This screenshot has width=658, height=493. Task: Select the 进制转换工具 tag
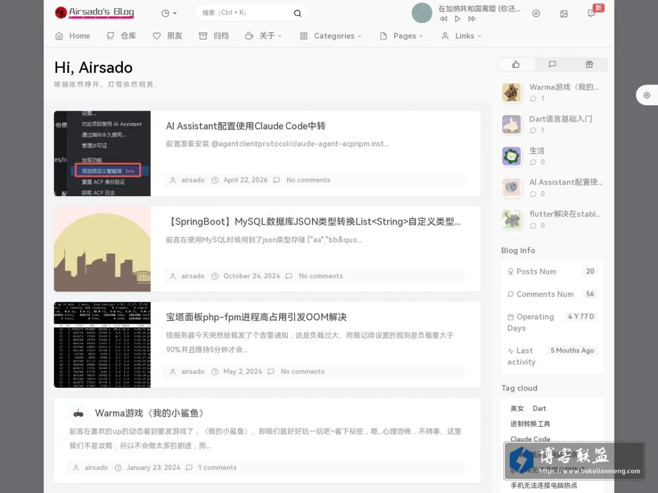530,424
